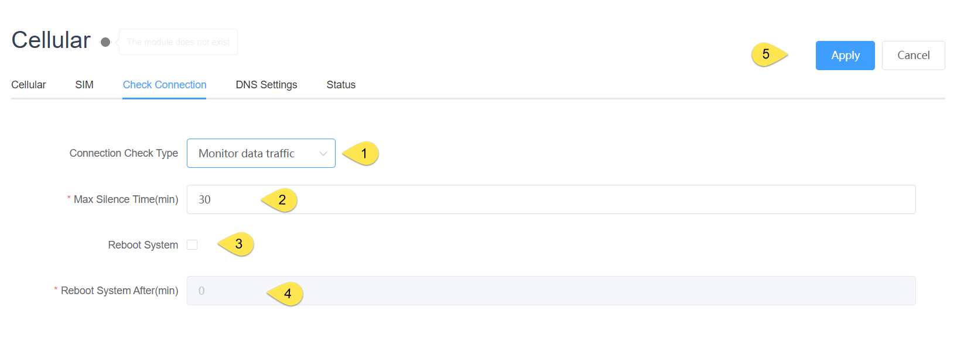Open the SIM tab

84,85
